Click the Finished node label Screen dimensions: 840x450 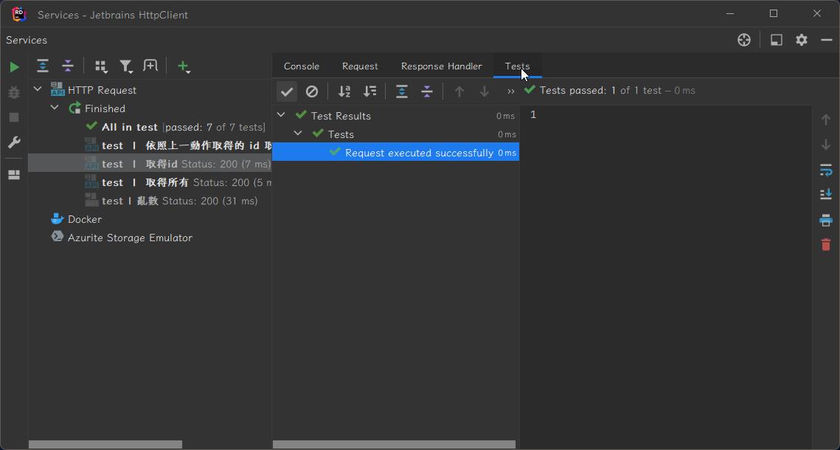(105, 108)
